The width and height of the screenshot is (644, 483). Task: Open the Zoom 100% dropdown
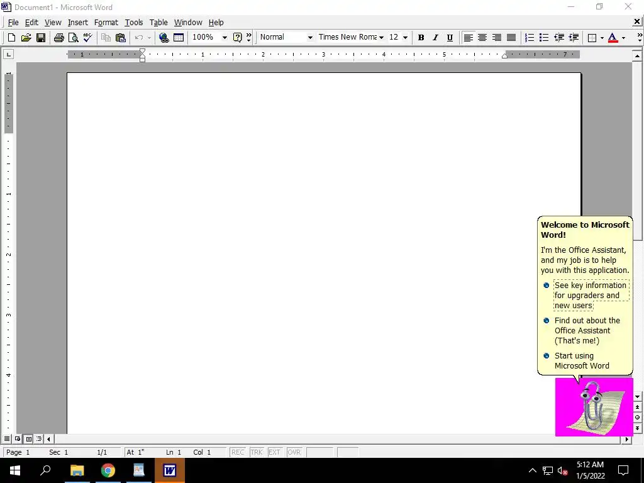(x=225, y=38)
